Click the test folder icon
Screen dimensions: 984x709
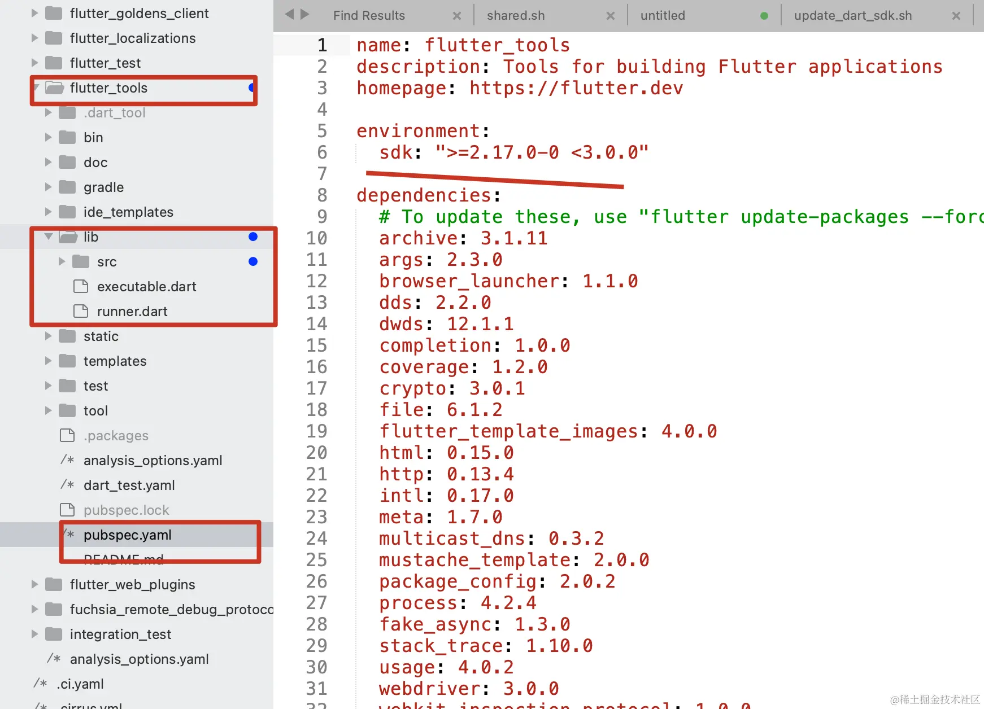coord(67,386)
